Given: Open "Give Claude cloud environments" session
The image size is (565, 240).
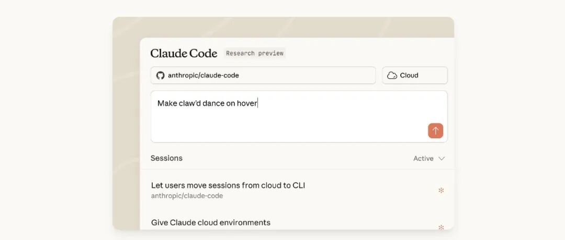Looking at the screenshot, I should coord(211,223).
